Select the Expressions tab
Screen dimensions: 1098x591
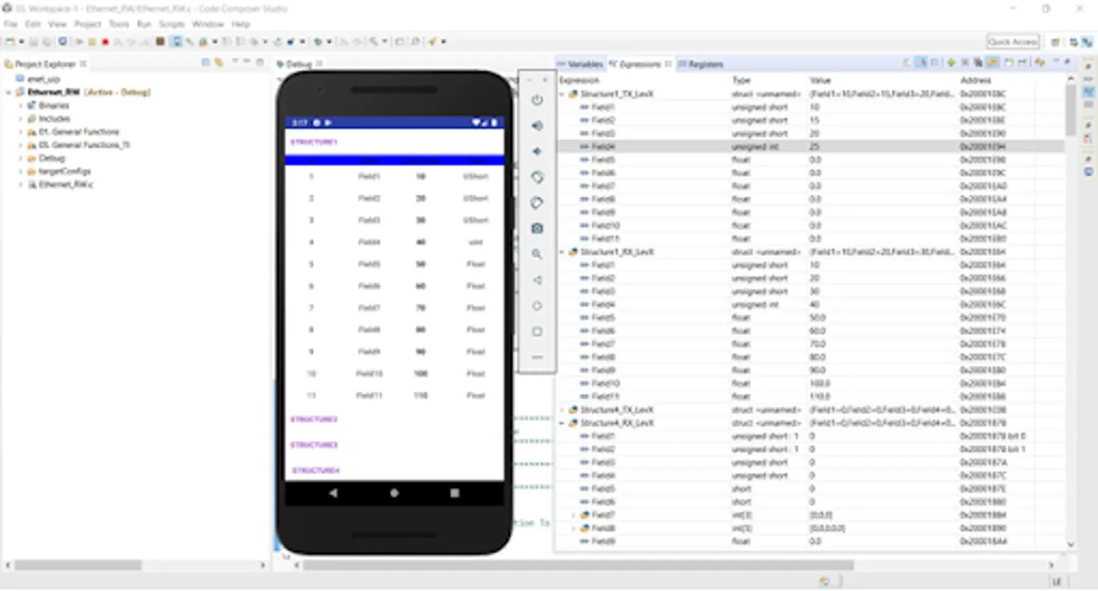click(x=639, y=64)
